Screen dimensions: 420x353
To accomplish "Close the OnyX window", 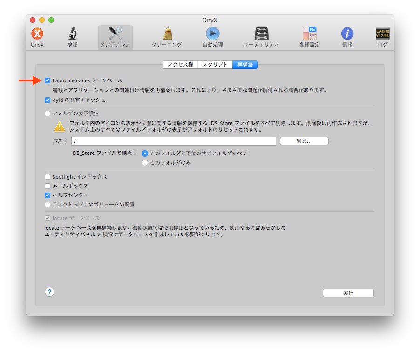I will pos(33,20).
